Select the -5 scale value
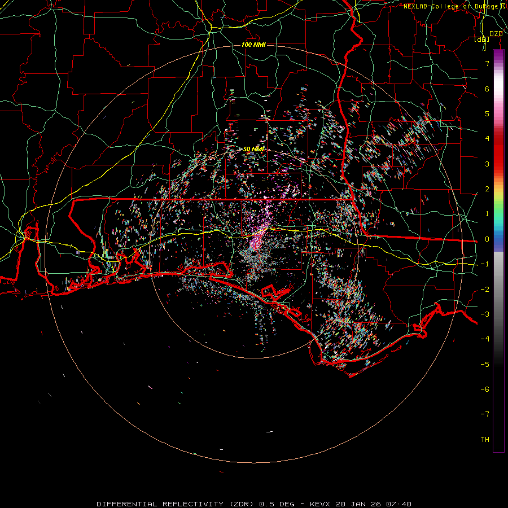 (485, 365)
